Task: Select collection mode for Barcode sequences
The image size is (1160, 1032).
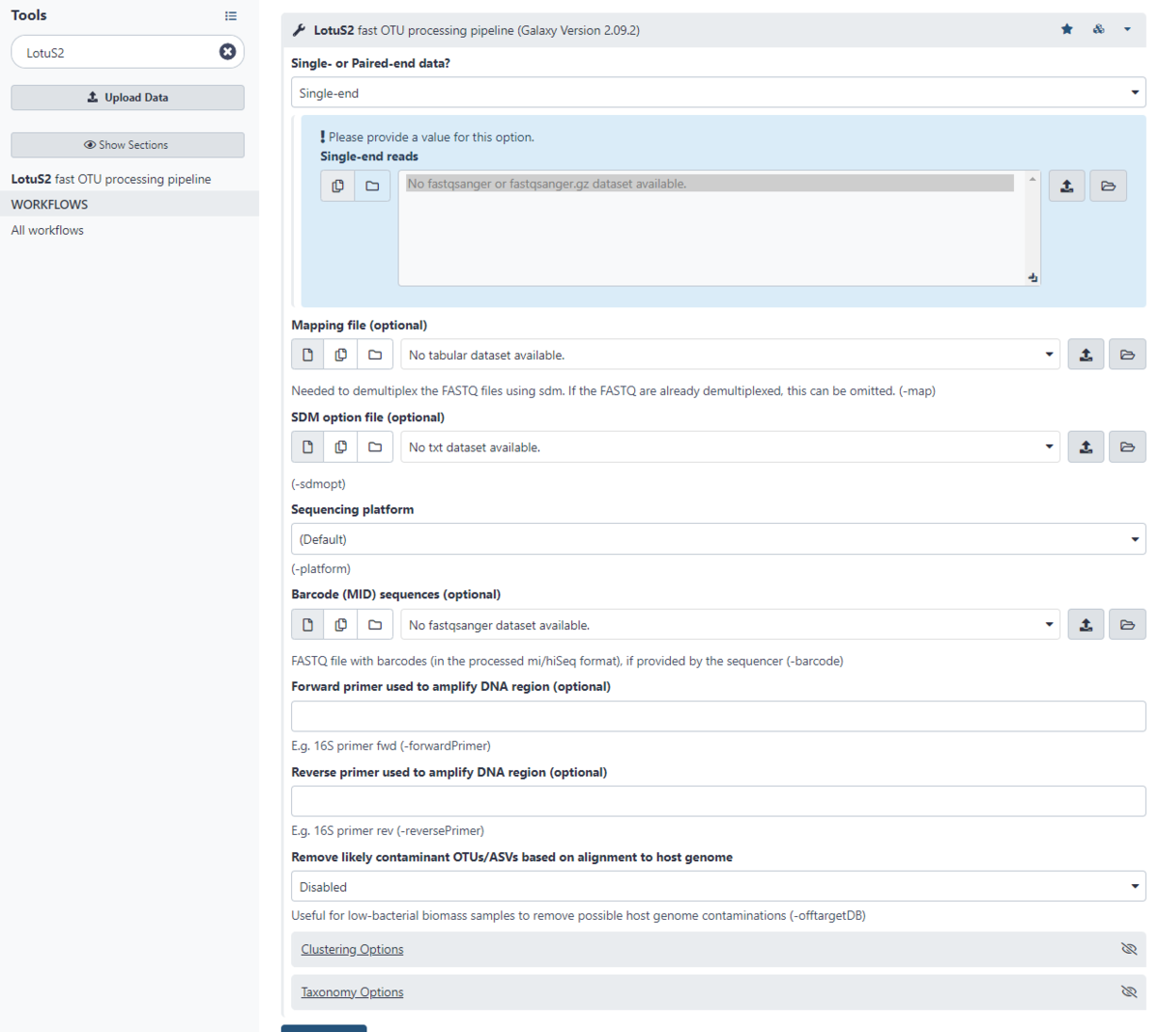Action: [x=375, y=624]
